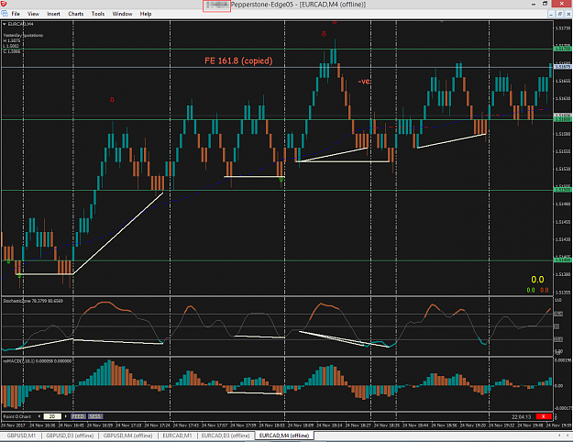The image size is (573, 442).
Task: Click the SESS button on the chart
Action: [95, 416]
